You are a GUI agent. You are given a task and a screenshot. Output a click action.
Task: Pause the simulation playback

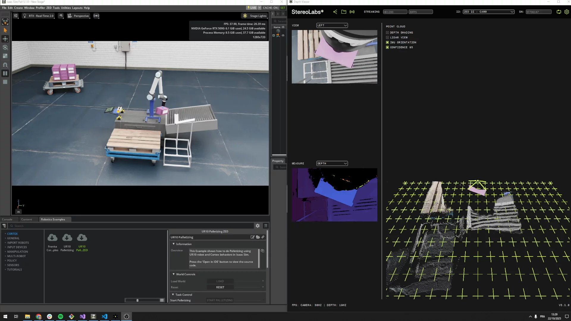(5, 73)
